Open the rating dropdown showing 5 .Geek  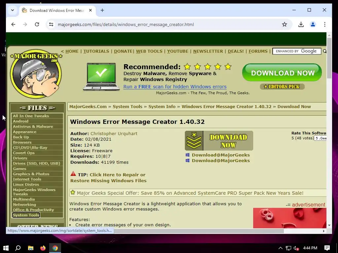coord(320,138)
